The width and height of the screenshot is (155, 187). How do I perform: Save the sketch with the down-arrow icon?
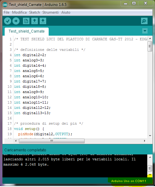click(x=43, y=21)
